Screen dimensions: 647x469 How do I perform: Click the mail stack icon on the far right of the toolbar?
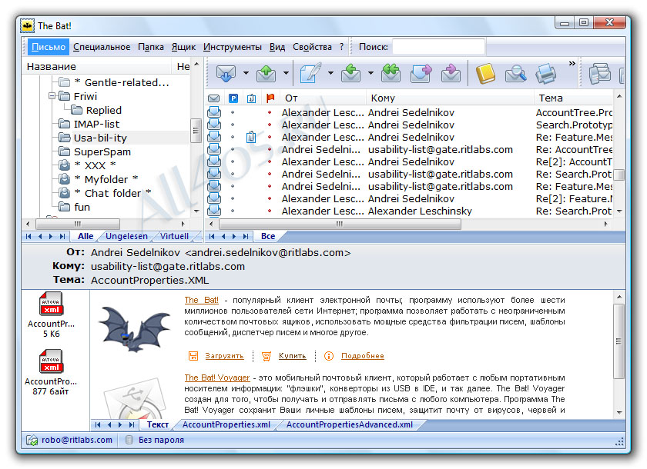(599, 73)
